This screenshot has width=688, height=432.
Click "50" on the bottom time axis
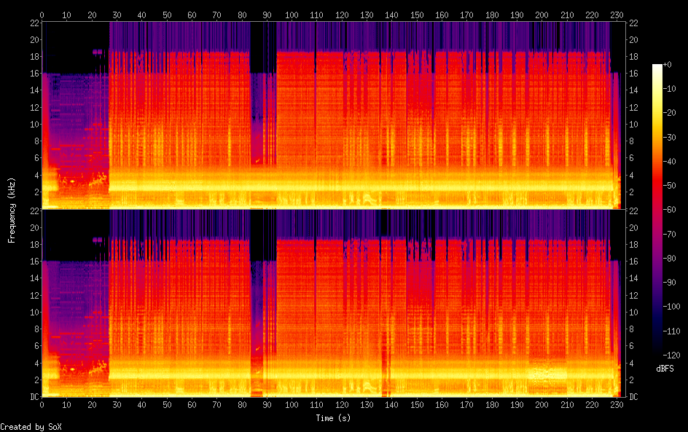[167, 405]
